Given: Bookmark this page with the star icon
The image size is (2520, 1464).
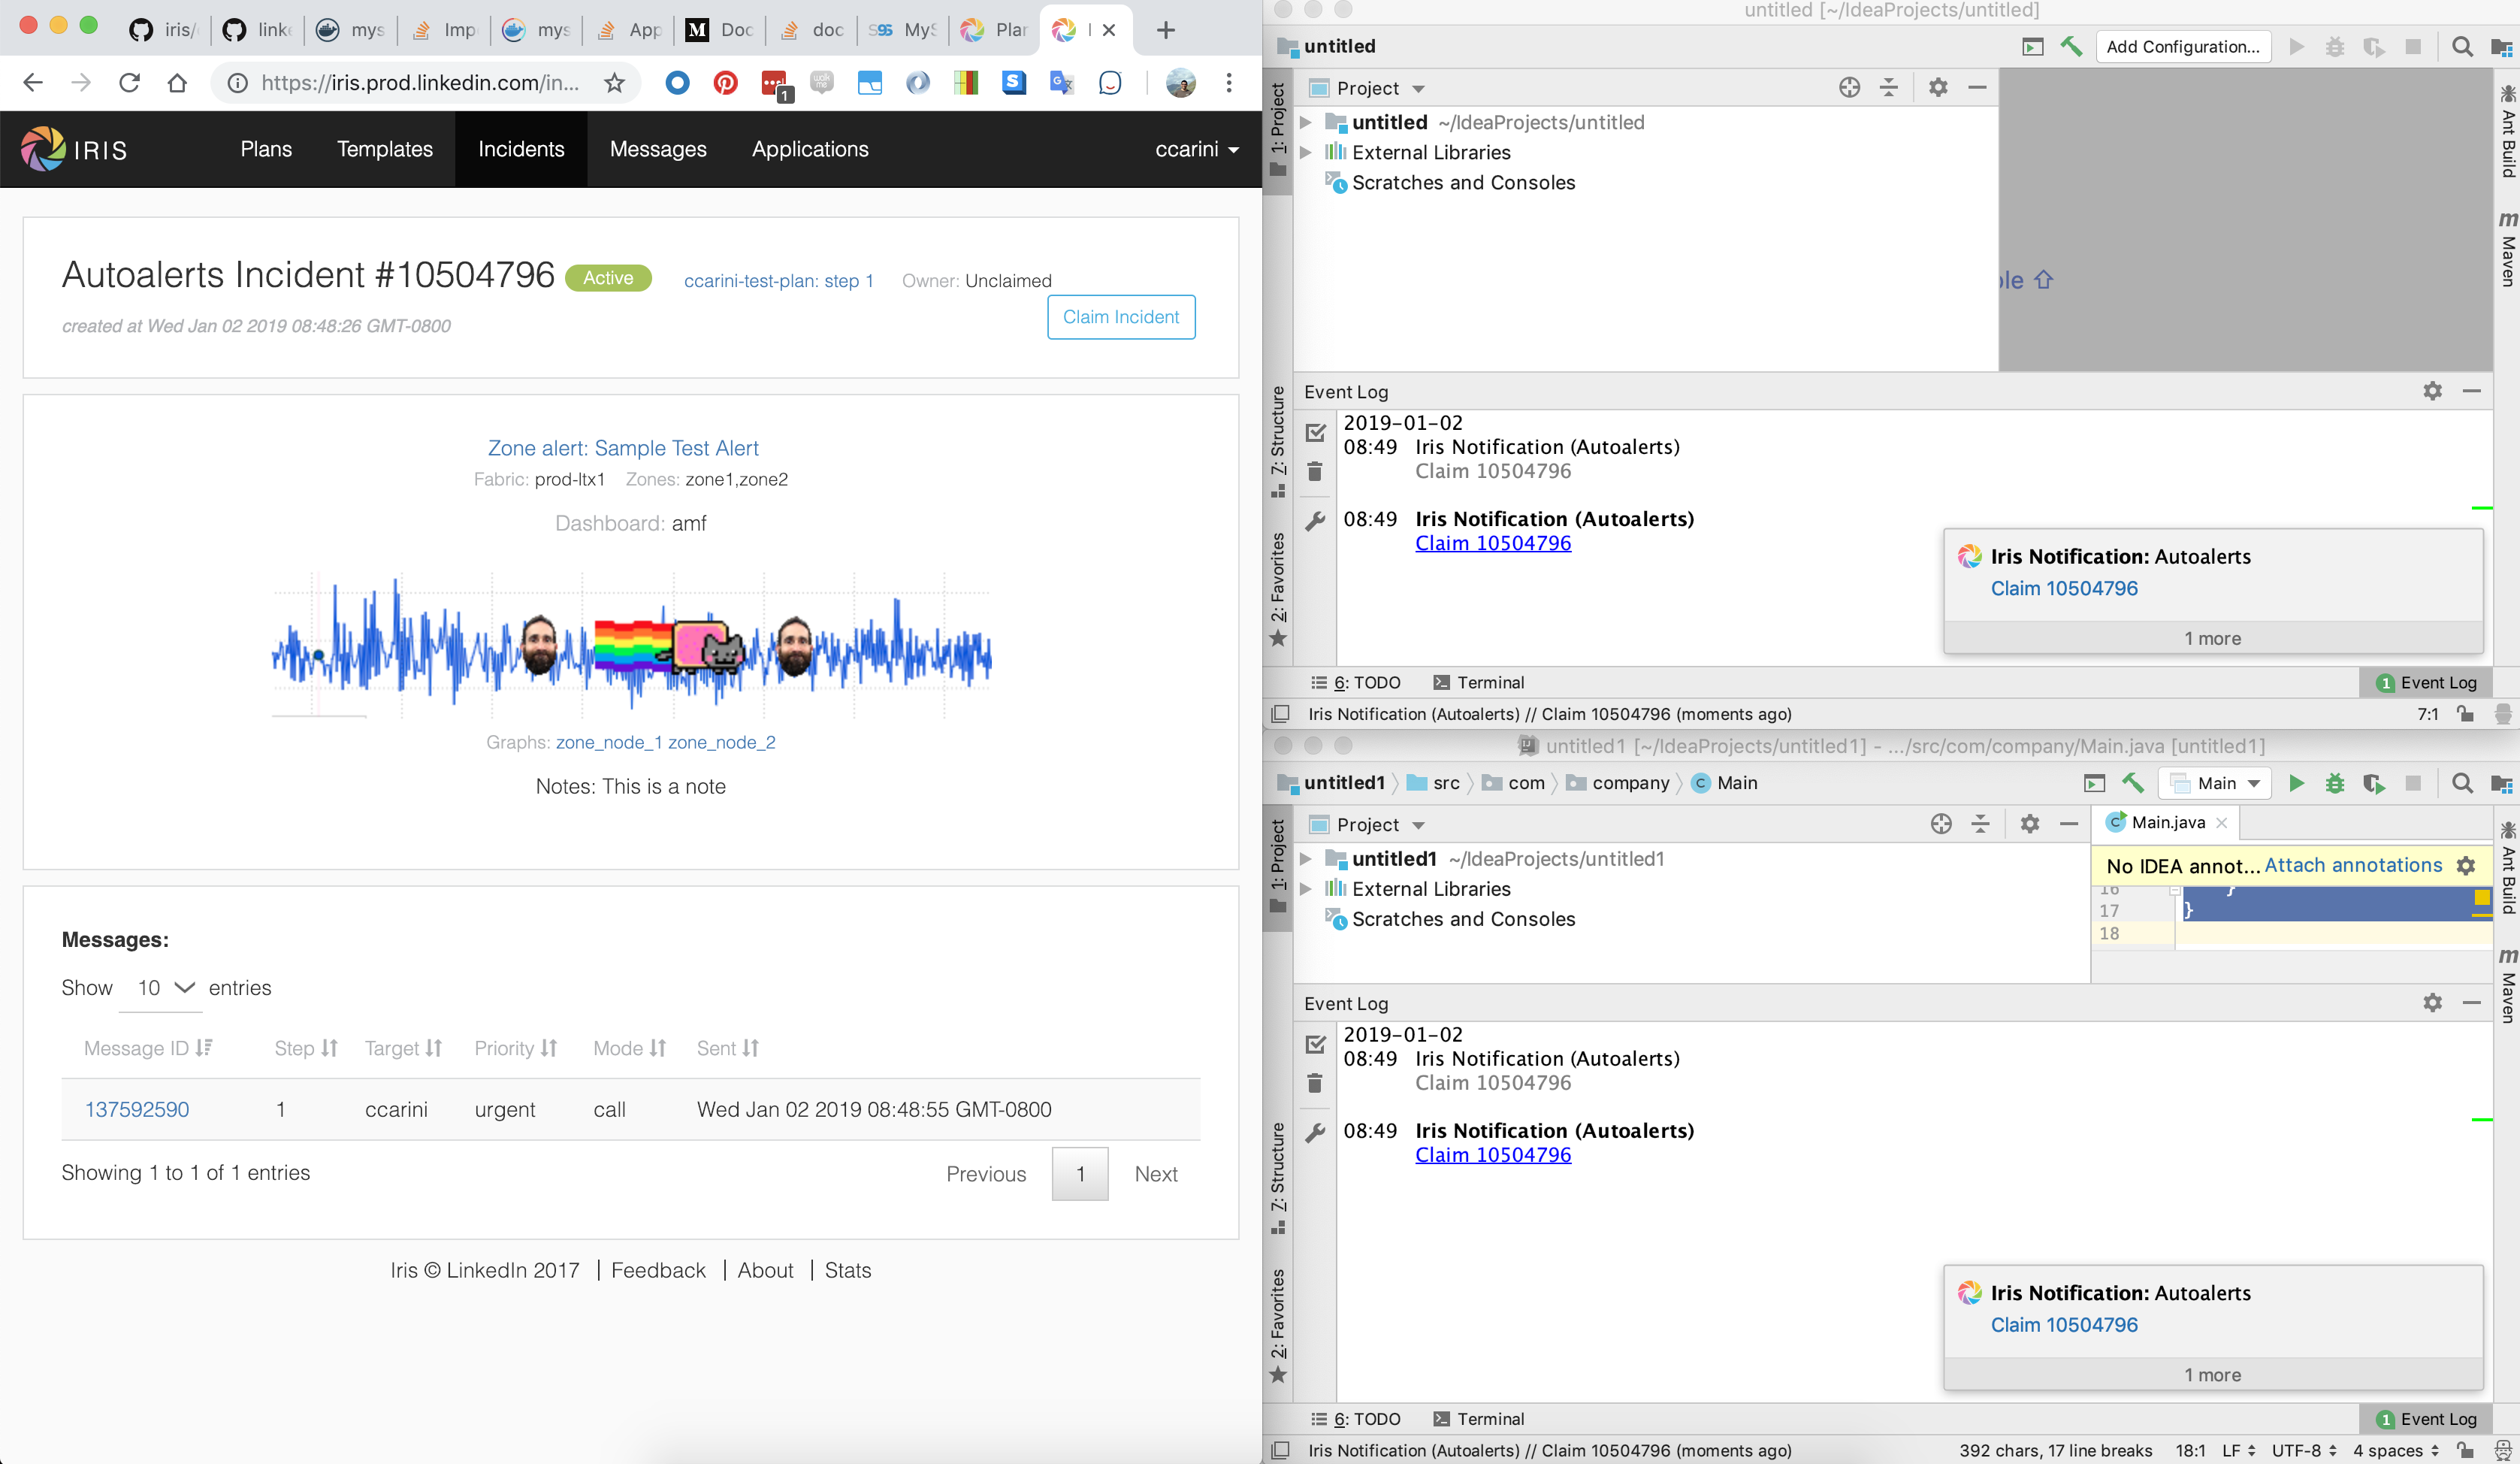Looking at the screenshot, I should 614,83.
